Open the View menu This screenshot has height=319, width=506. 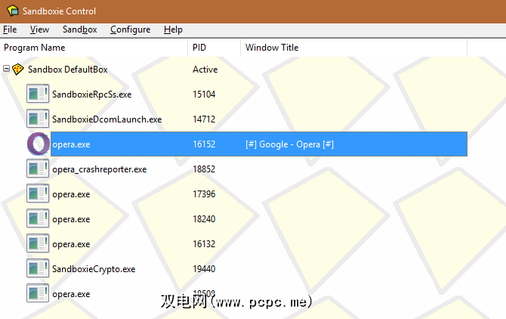coord(39,29)
